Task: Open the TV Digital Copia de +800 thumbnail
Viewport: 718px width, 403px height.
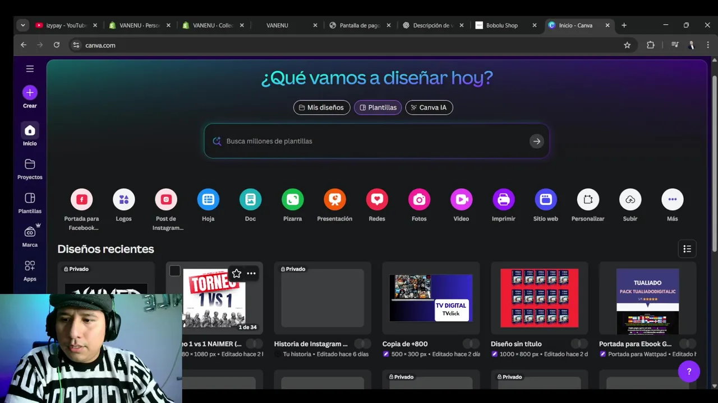Action: [x=431, y=298]
